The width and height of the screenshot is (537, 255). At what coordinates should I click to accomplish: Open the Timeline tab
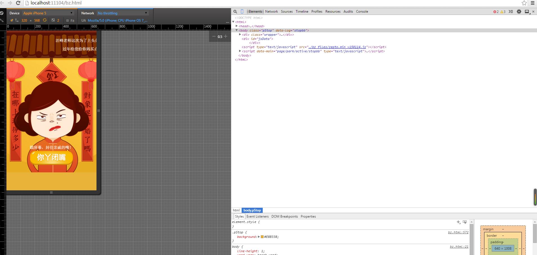[302, 12]
